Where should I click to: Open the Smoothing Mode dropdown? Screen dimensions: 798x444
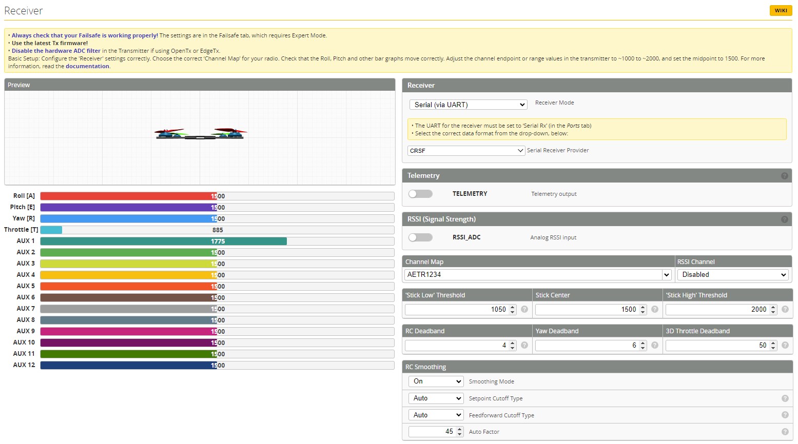(x=436, y=381)
